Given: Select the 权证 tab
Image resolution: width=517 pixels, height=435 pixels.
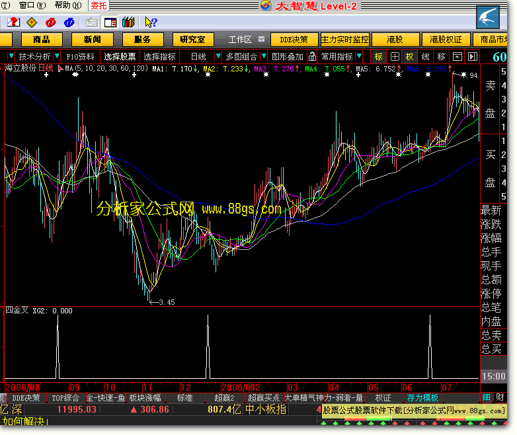Looking at the screenshot, I should tap(383, 398).
